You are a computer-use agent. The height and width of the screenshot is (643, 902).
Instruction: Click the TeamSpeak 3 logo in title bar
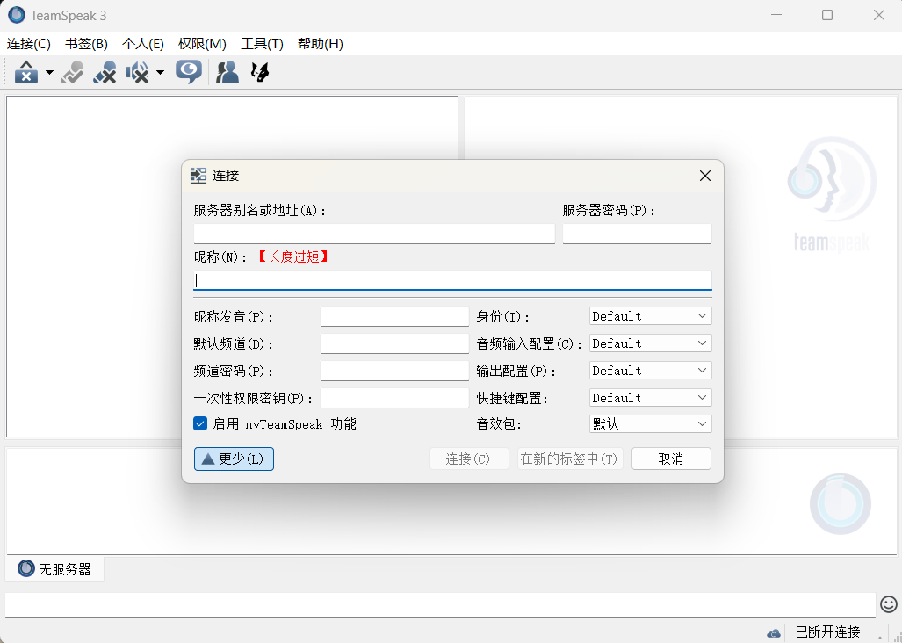(x=16, y=15)
